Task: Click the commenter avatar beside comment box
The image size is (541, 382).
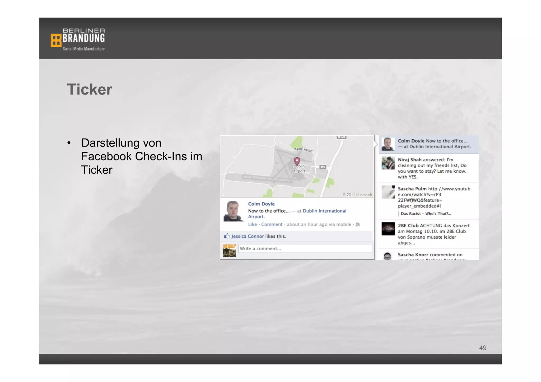Action: pyautogui.click(x=229, y=251)
